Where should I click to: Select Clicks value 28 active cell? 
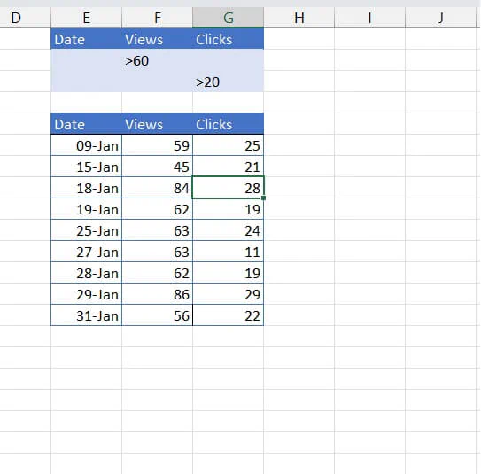click(228, 188)
